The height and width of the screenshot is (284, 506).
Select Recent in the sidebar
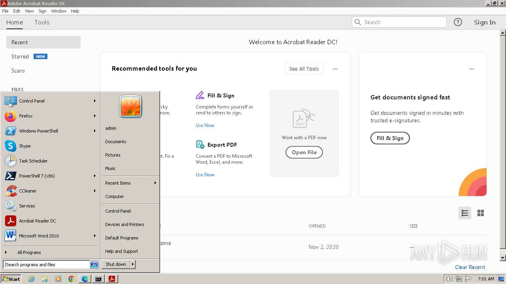click(x=43, y=42)
